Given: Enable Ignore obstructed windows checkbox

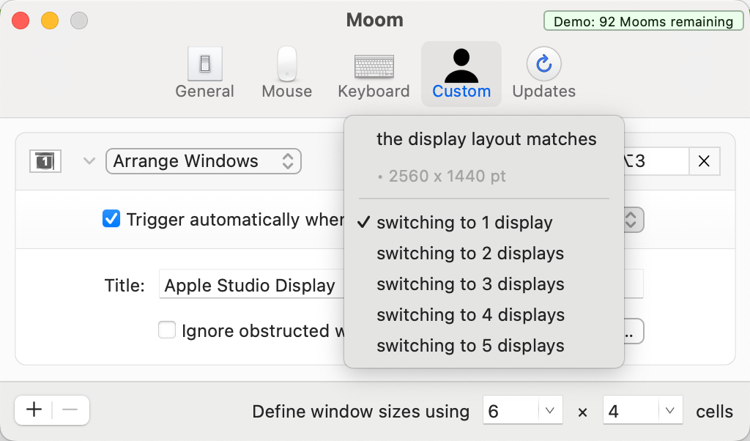Looking at the screenshot, I should tap(167, 330).
